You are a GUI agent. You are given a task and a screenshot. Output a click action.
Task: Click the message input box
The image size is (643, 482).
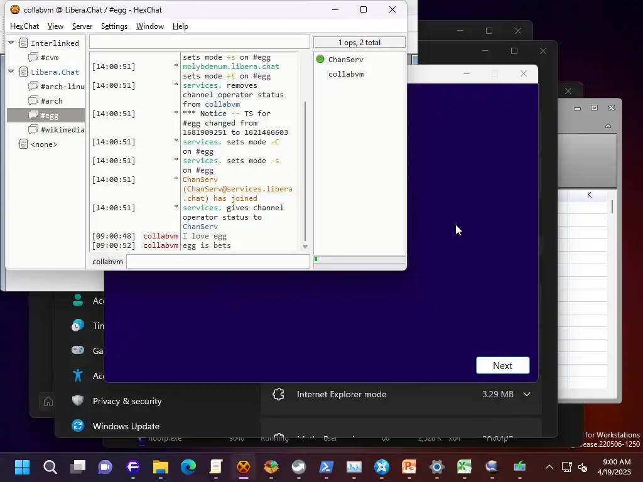[x=218, y=262]
